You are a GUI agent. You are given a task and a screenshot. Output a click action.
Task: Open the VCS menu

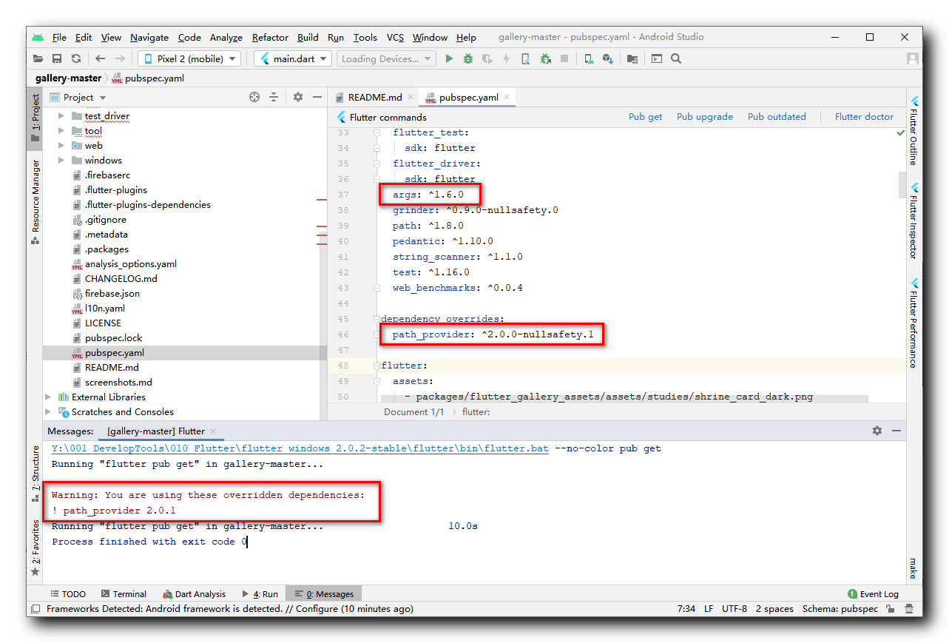(395, 38)
